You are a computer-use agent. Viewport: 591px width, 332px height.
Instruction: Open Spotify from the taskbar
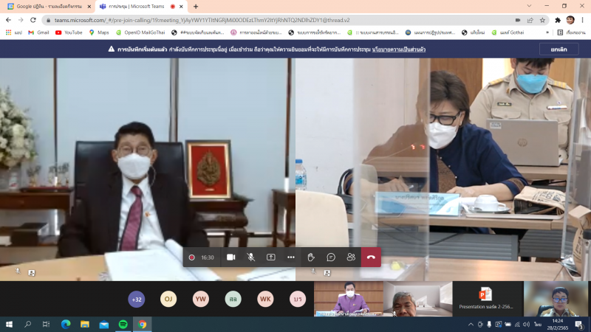click(123, 324)
